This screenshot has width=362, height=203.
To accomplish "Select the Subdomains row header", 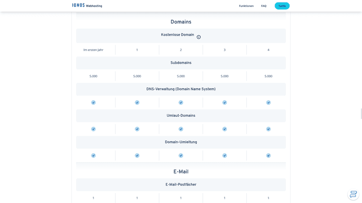I will (x=181, y=63).
